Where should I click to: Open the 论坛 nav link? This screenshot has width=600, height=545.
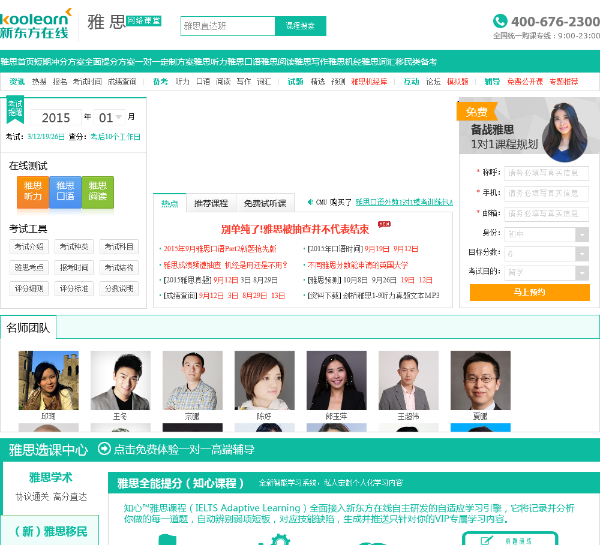point(433,82)
